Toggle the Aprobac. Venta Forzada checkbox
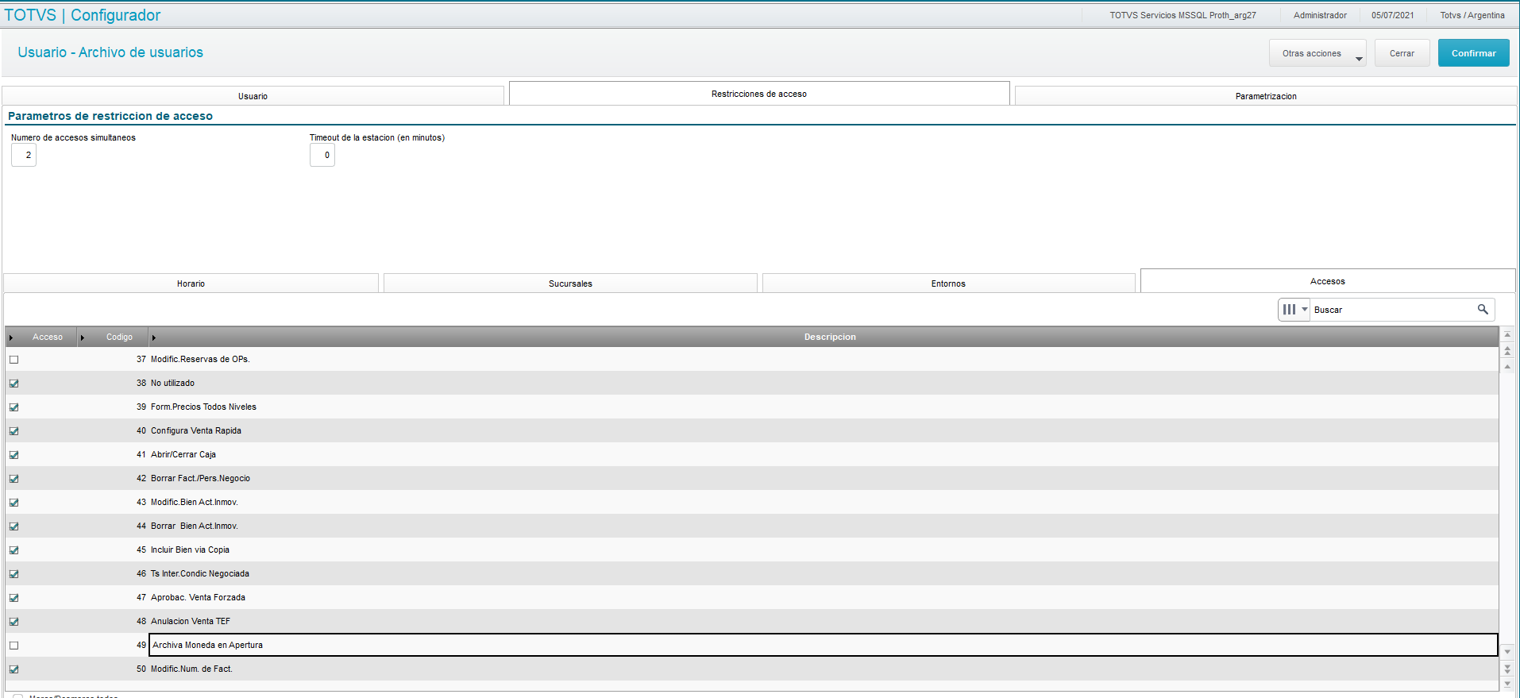 (14, 598)
